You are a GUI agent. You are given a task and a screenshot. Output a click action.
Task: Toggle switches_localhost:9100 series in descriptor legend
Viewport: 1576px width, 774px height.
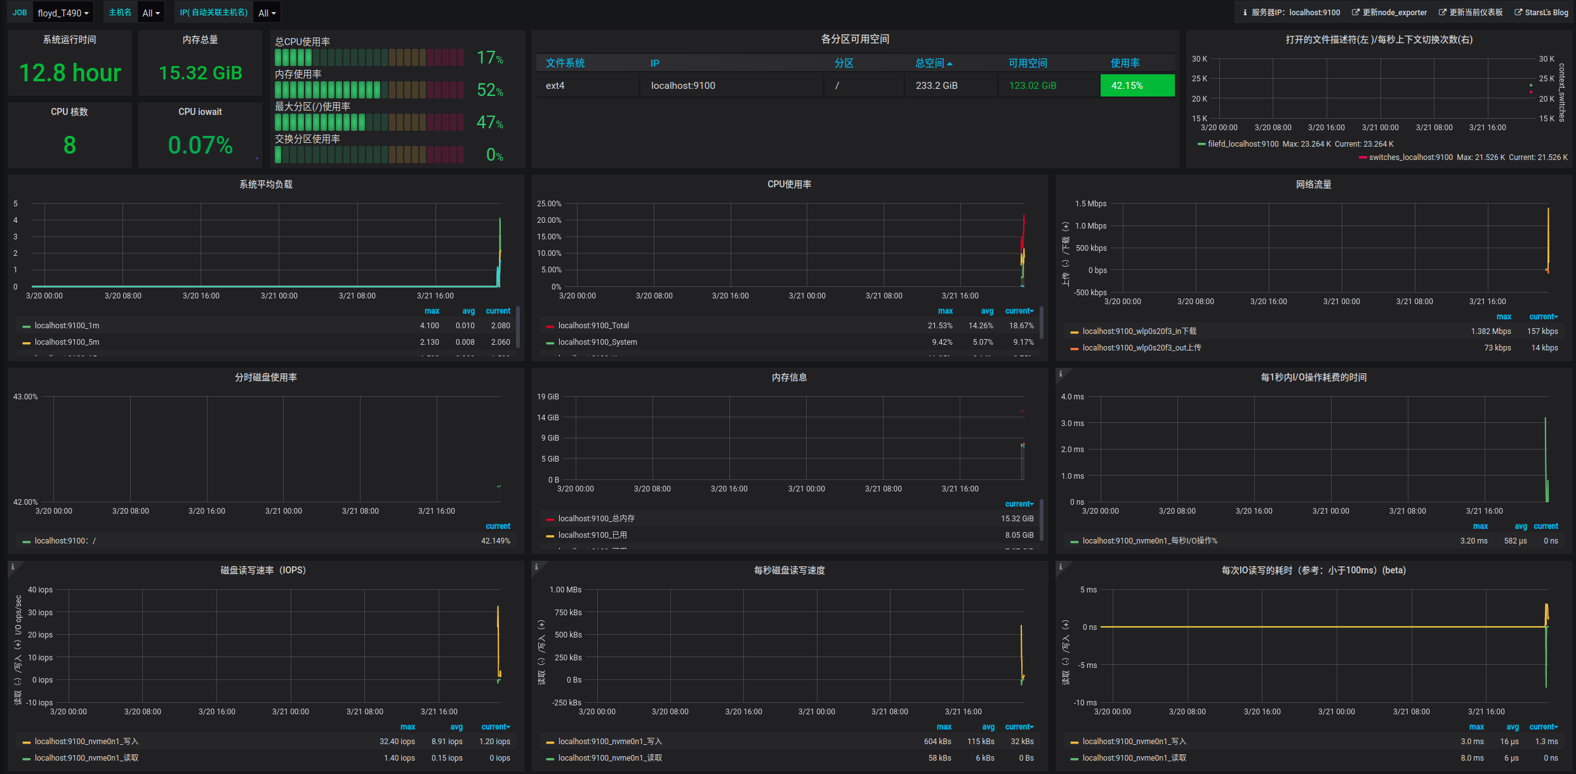[1410, 157]
